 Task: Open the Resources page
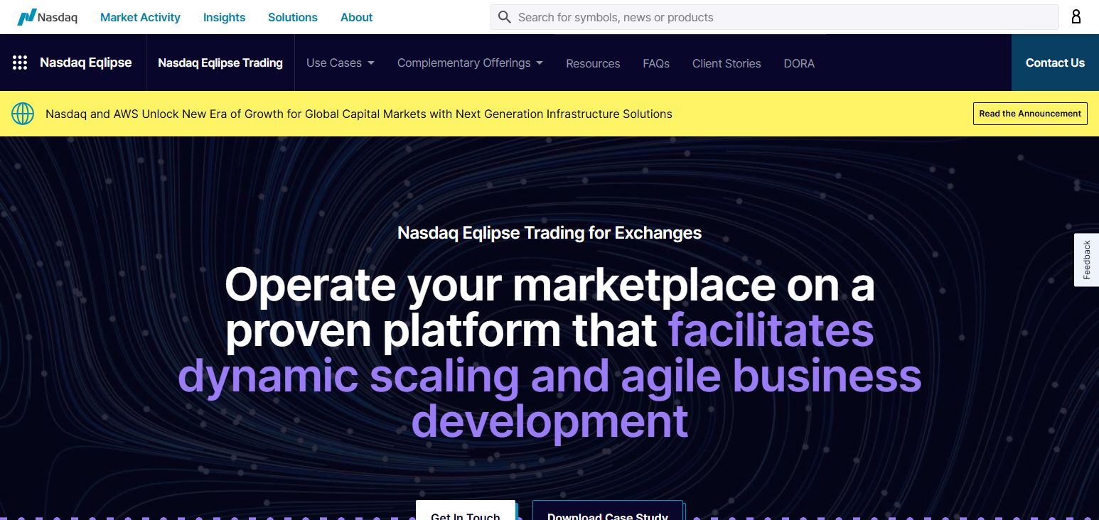coord(593,63)
